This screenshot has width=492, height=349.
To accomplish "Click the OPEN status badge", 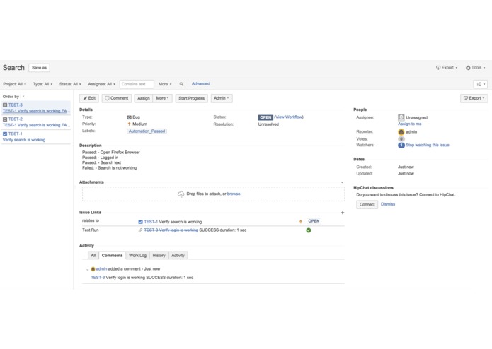I will [x=265, y=117].
